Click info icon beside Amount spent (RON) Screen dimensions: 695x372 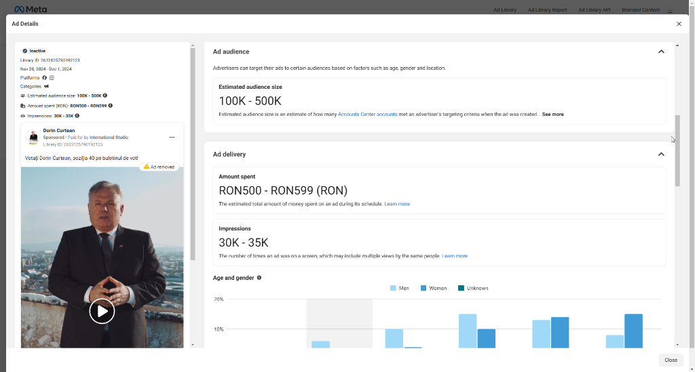[x=111, y=106]
